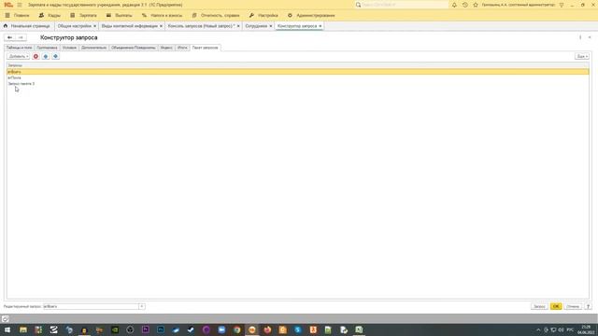Select the Пакет запросов tab
The height and width of the screenshot is (336, 598).
click(x=206, y=48)
